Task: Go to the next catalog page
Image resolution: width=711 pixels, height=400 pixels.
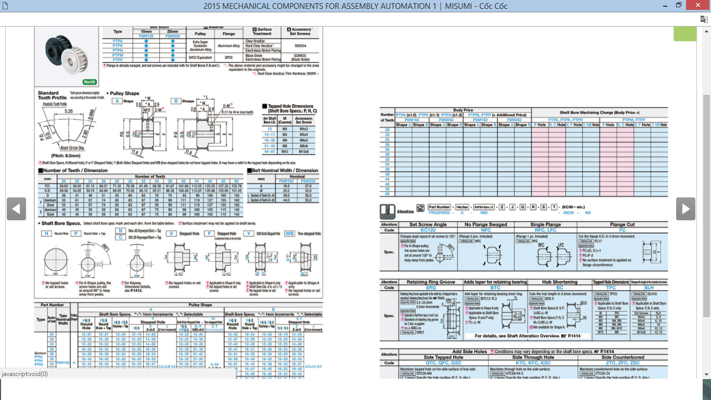Action: tap(685, 209)
